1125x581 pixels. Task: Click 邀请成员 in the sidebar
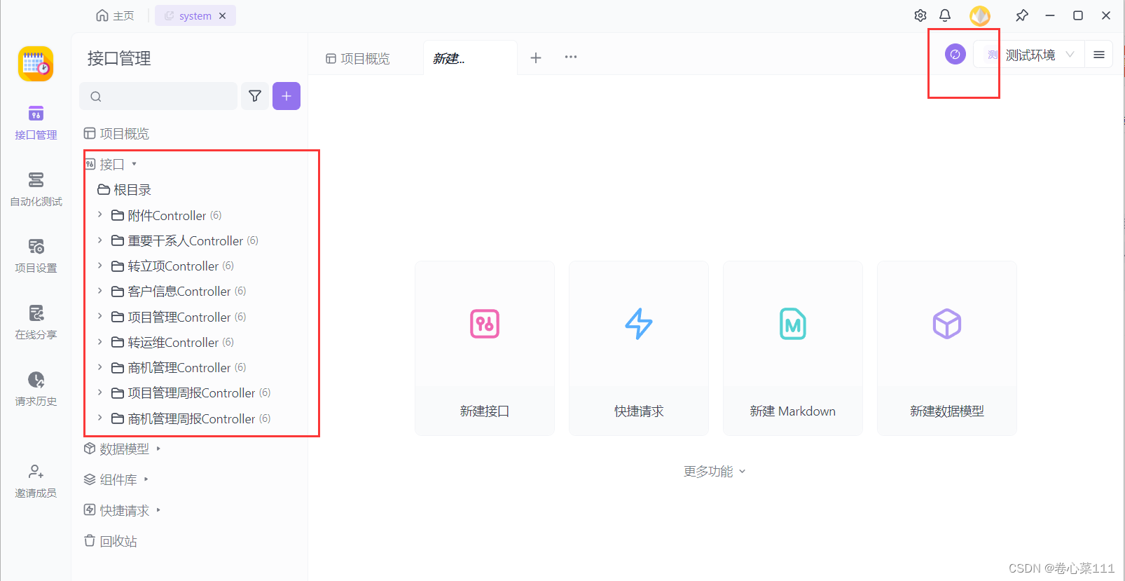pyautogui.click(x=36, y=481)
